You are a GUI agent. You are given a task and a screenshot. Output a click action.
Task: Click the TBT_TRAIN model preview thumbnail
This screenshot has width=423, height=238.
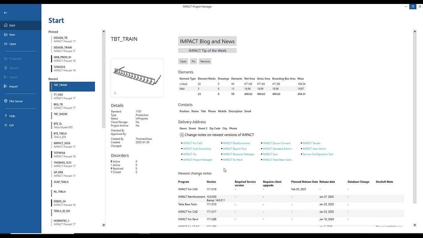[x=137, y=78]
